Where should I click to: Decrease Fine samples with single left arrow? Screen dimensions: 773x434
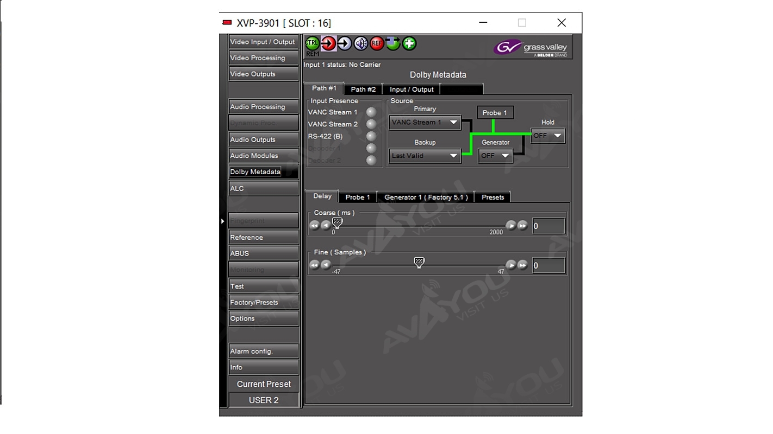326,265
